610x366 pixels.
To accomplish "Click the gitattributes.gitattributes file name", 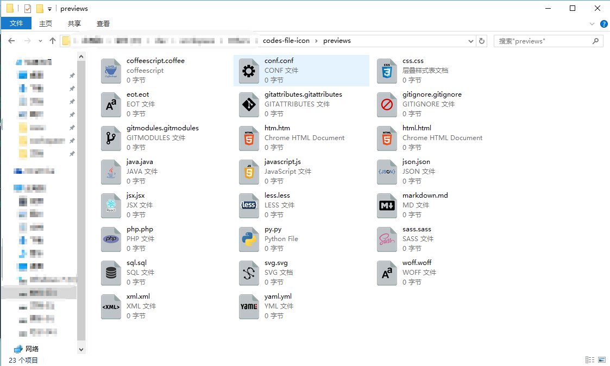I will [304, 94].
